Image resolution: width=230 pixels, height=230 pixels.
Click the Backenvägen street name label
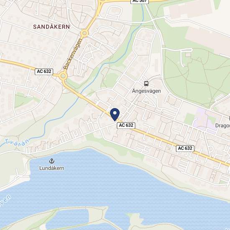click(72, 54)
